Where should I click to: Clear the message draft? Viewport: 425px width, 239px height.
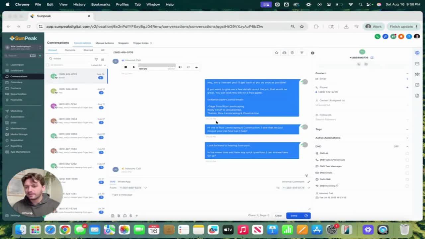tap(278, 216)
